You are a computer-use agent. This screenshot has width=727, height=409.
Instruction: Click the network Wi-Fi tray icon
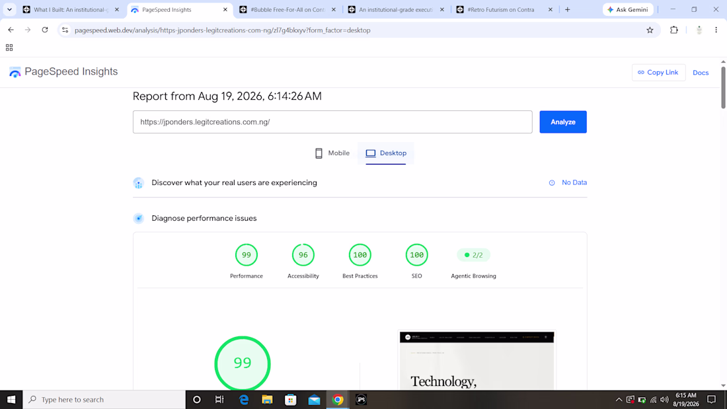[x=653, y=399]
